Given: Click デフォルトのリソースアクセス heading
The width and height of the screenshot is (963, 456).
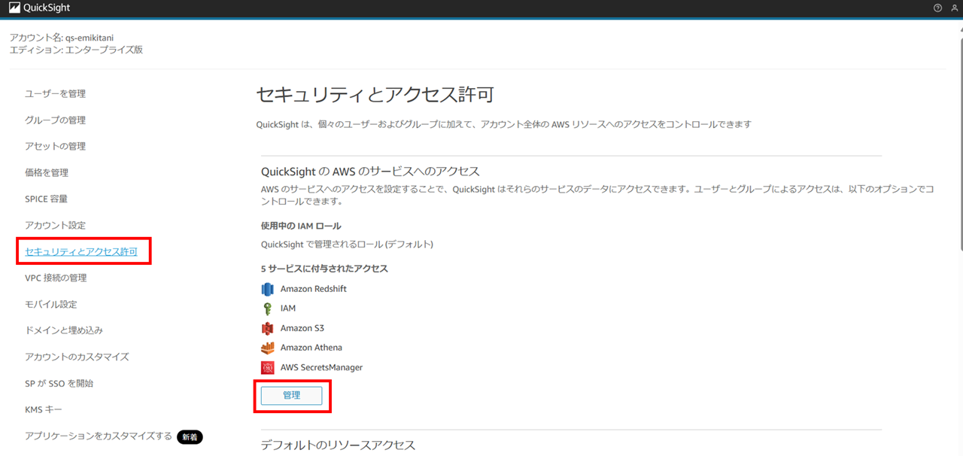Looking at the screenshot, I should tap(338, 445).
